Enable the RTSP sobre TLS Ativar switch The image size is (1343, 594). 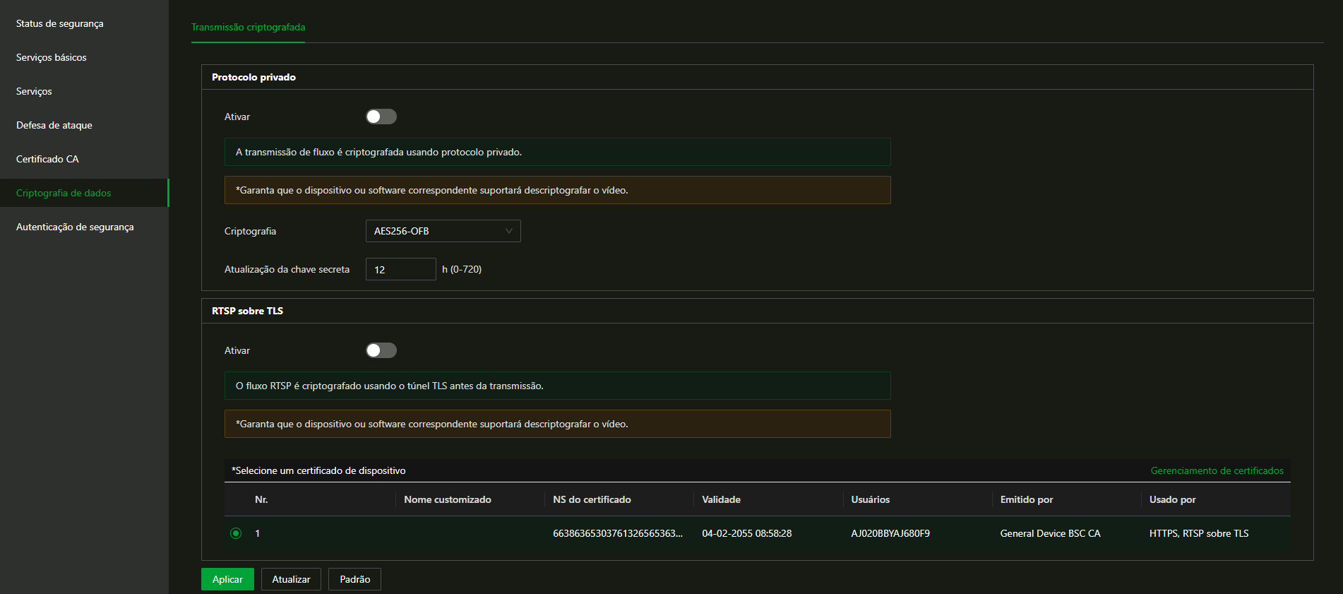point(381,350)
